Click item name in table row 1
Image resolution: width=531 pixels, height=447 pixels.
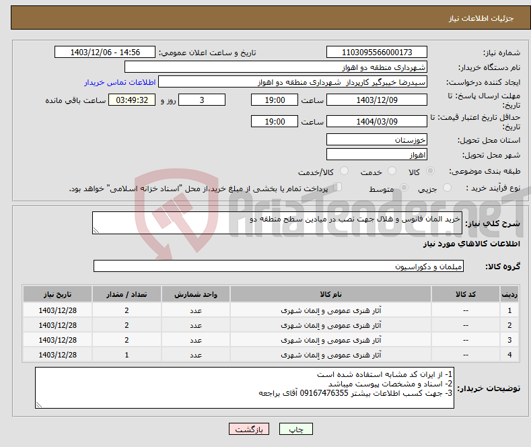click(331, 310)
